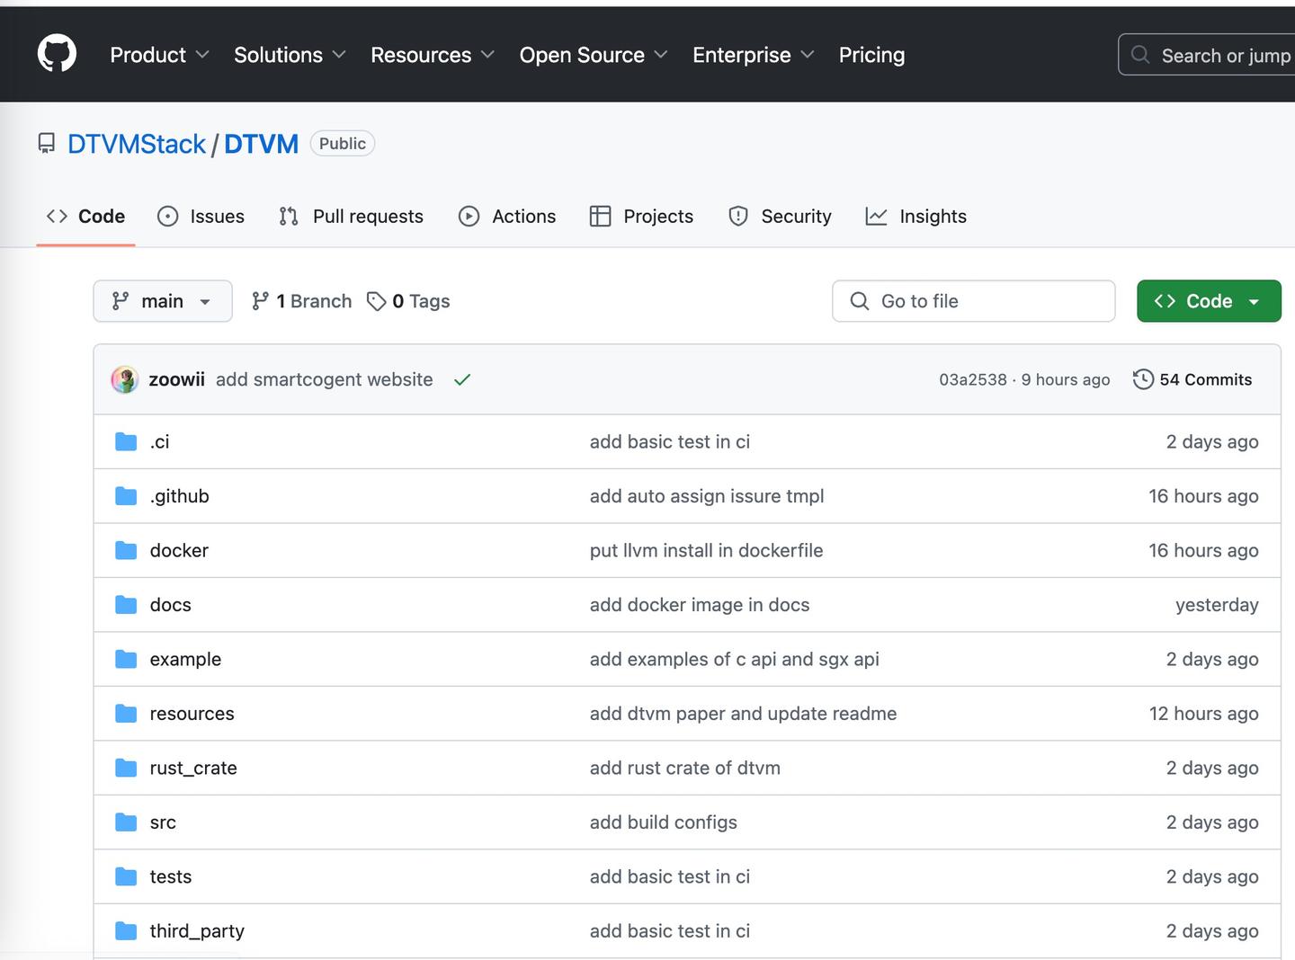Screen dimensions: 1295x960
Task: Click the Go to file input
Action: click(974, 301)
